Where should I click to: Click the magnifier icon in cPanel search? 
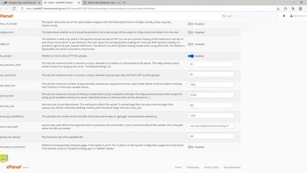(x=224, y=16)
